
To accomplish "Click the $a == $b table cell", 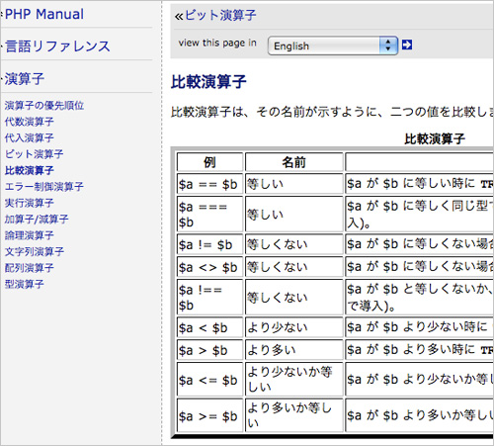I will coord(209,184).
